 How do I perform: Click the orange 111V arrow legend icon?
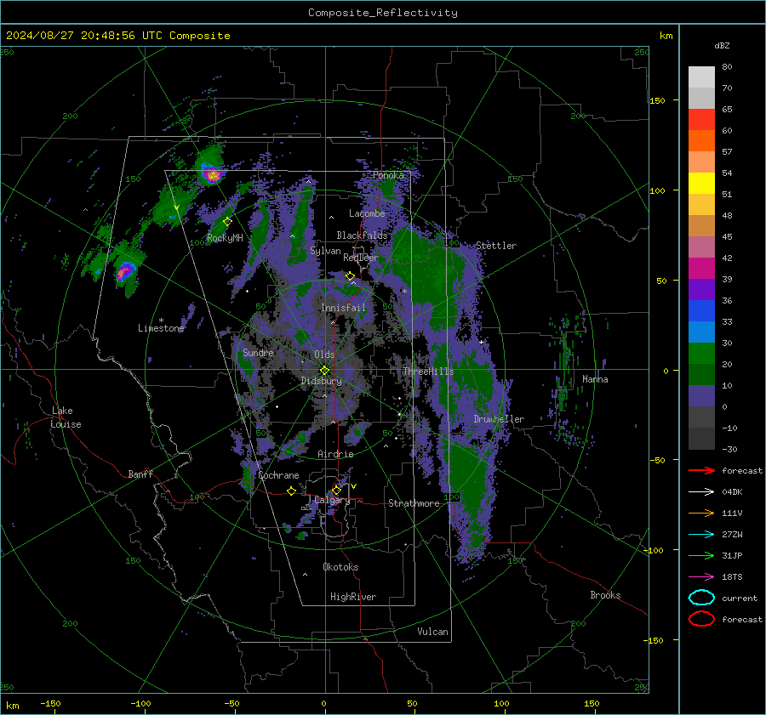coord(701,513)
